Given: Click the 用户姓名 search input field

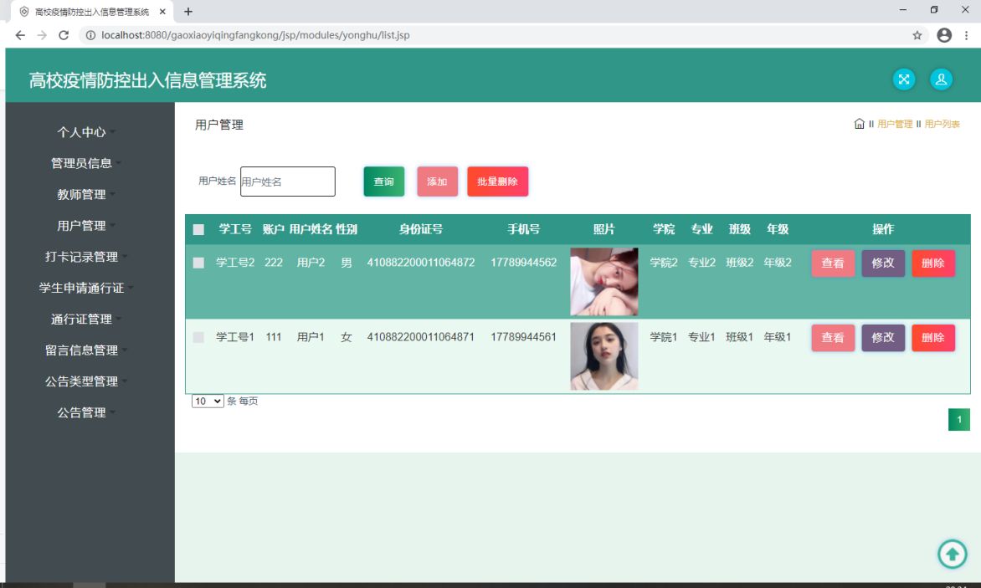Looking at the screenshot, I should click(287, 182).
